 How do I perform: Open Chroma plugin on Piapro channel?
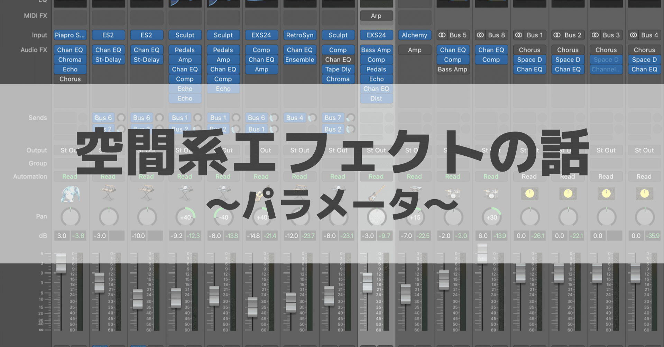[70, 59]
